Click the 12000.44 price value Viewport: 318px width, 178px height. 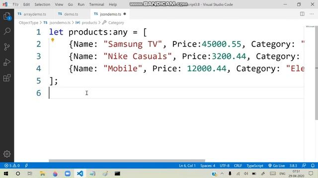[207, 68]
